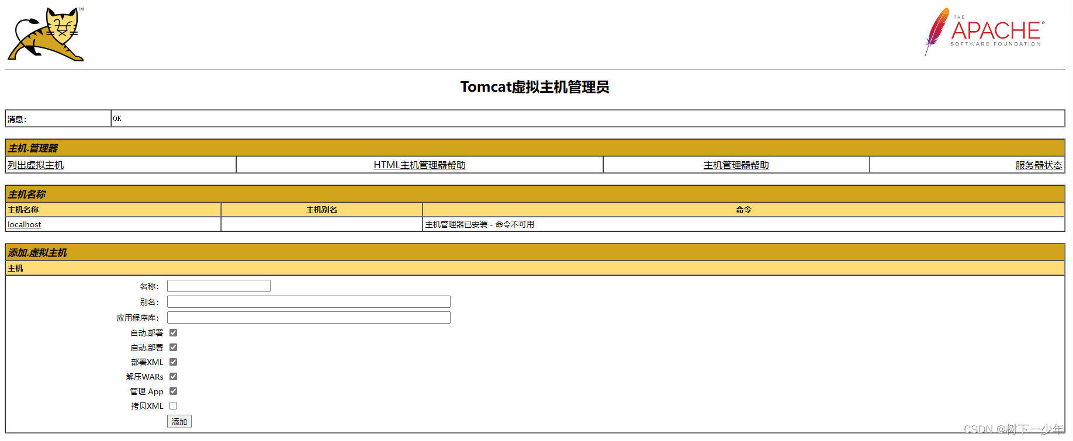This screenshot has height=441, width=1073.
Task: Click the 应用程序库 input field
Action: [309, 317]
